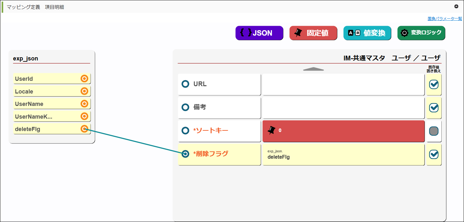The height and width of the screenshot is (222, 464).
Task: Open the 置換パラメータ一覧 link
Action: (445, 19)
